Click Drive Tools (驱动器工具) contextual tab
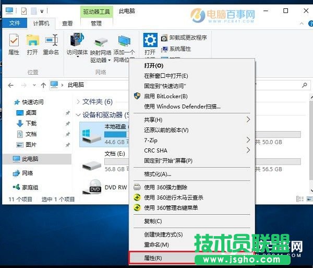The image size is (313, 268). 97,12
